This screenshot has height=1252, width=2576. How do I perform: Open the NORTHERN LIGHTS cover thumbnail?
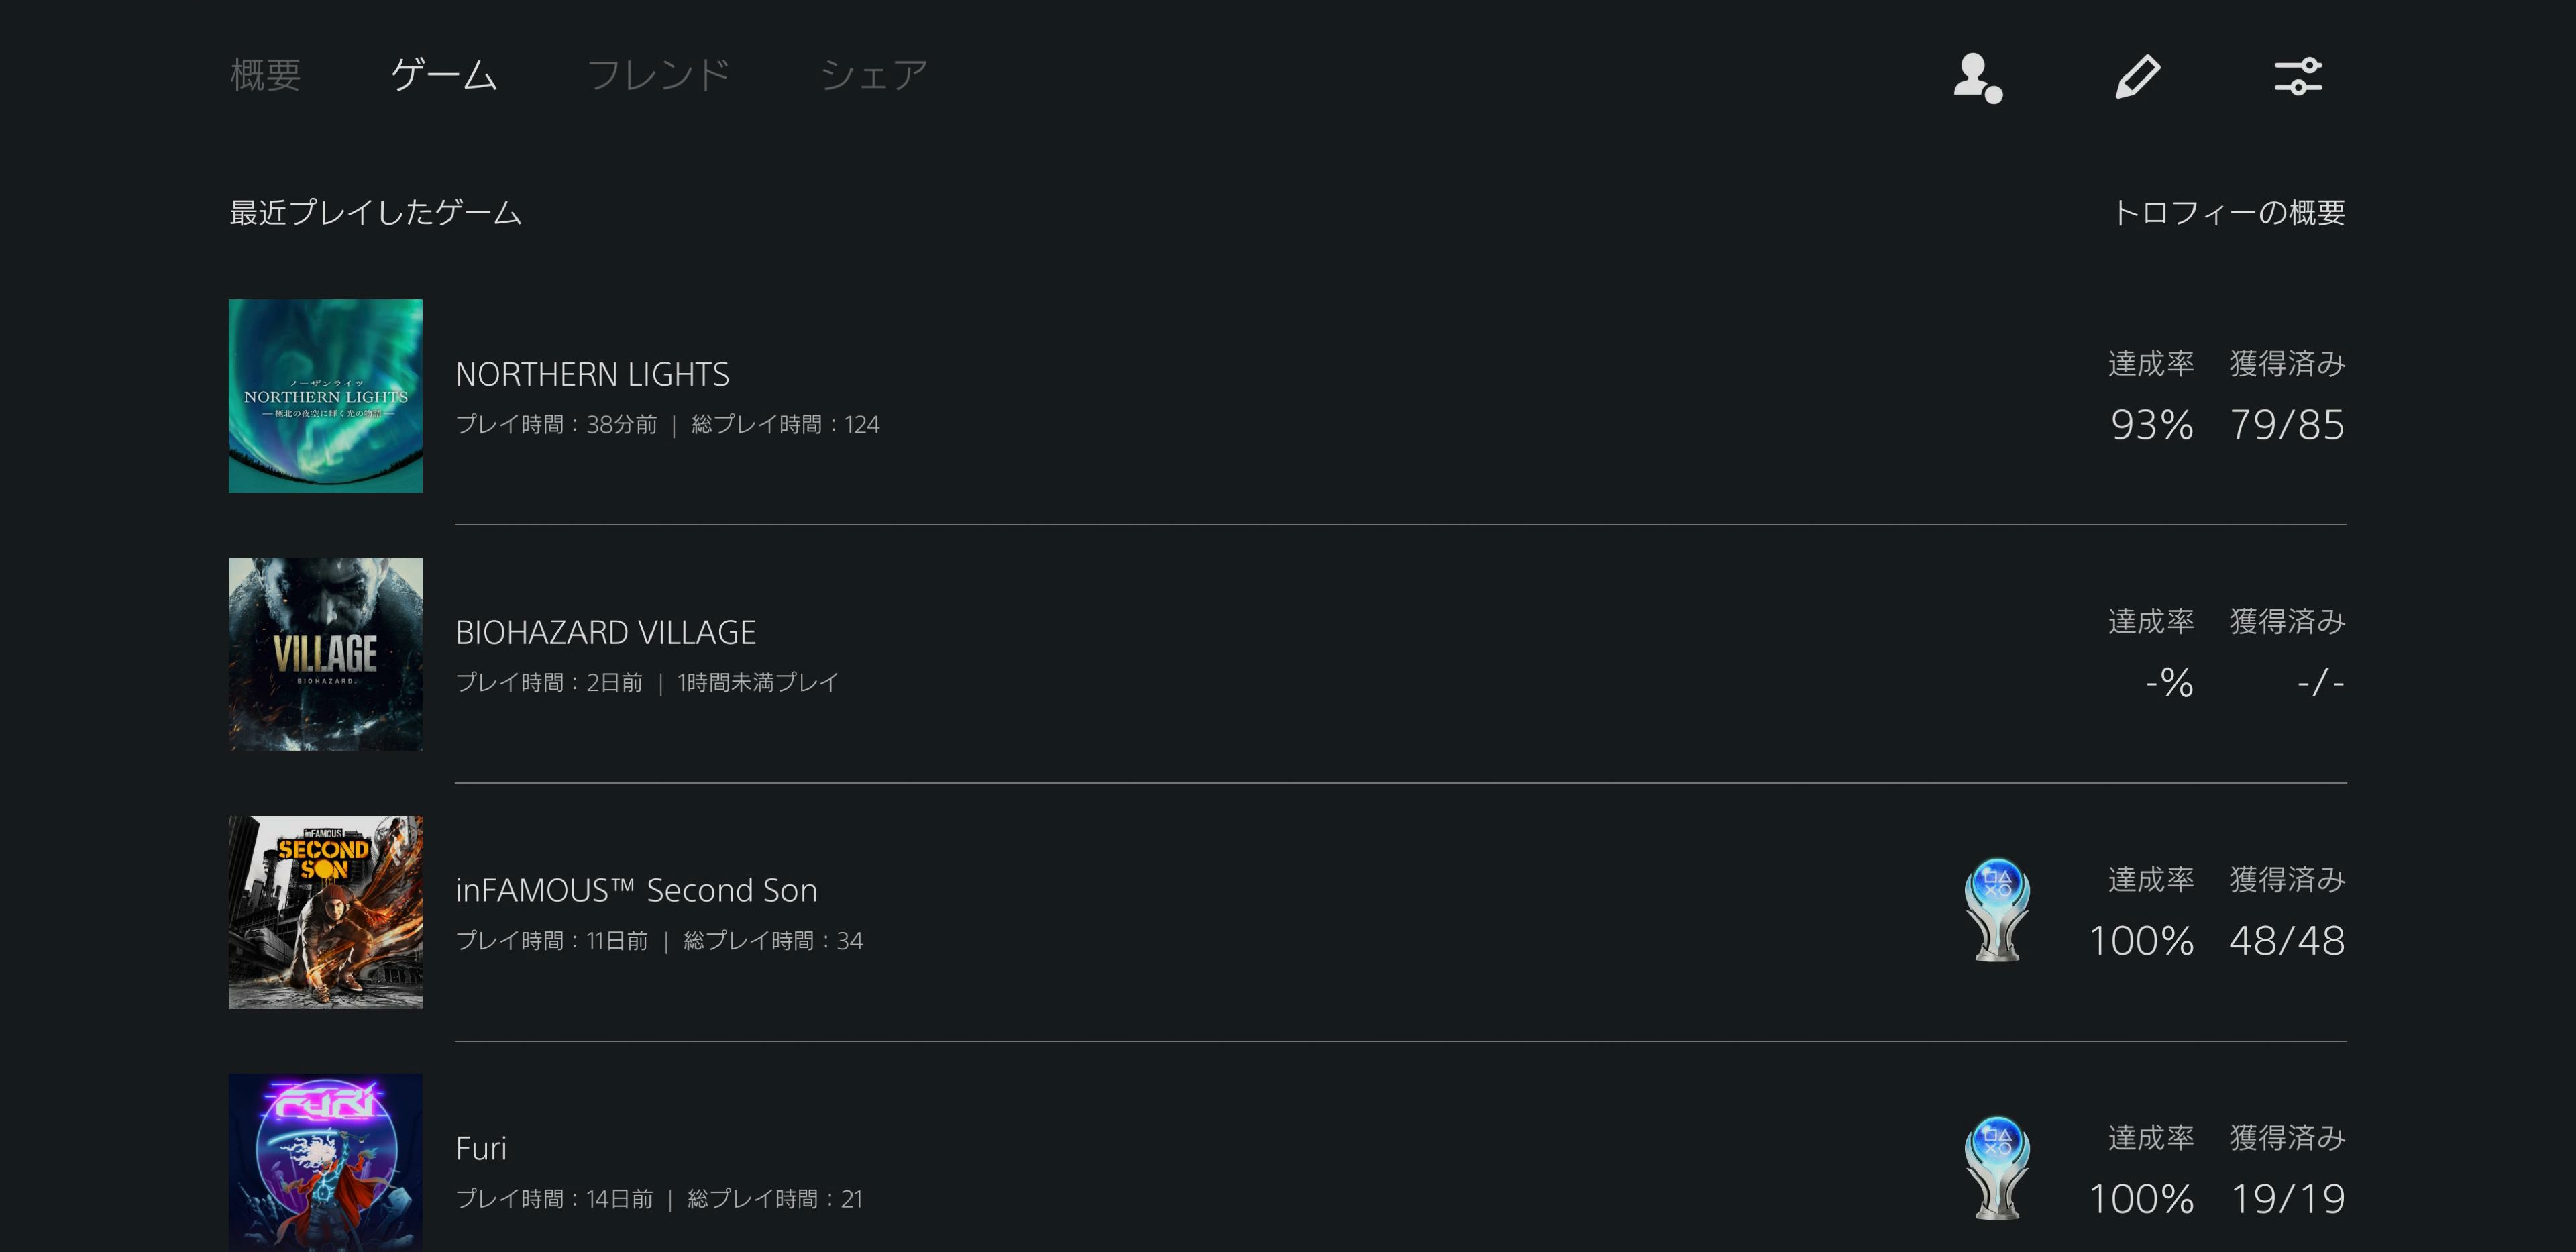(325, 396)
